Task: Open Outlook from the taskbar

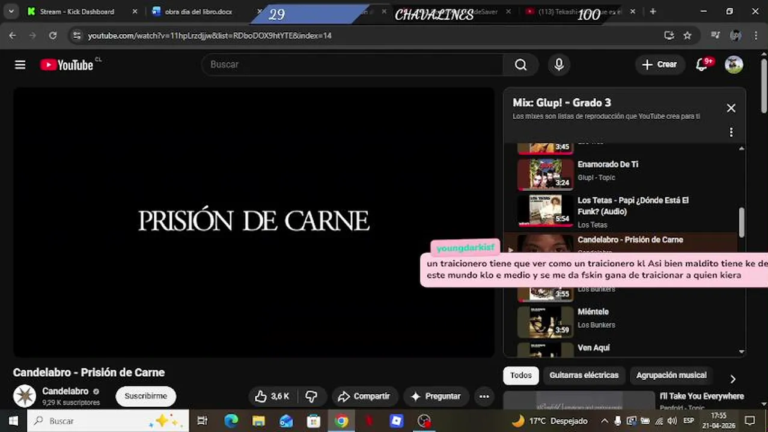Action: (286, 421)
